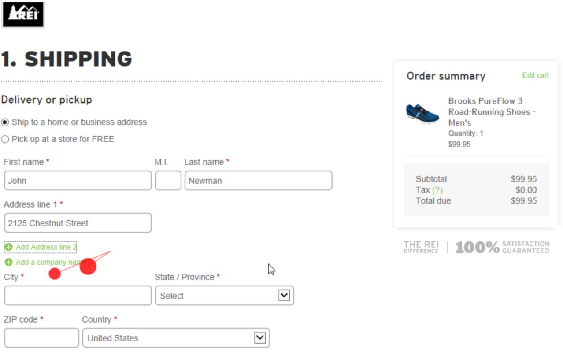The image size is (563, 356).
Task: Click the Last name field containing Newman
Action: pyautogui.click(x=258, y=181)
